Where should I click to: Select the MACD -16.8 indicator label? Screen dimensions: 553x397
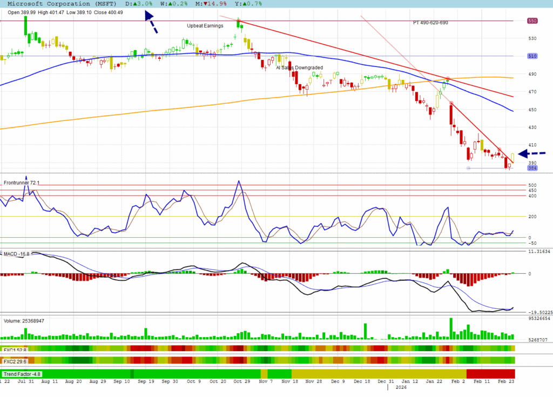(x=17, y=253)
